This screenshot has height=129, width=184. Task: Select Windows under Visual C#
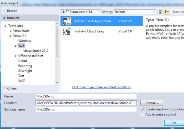[25, 41]
